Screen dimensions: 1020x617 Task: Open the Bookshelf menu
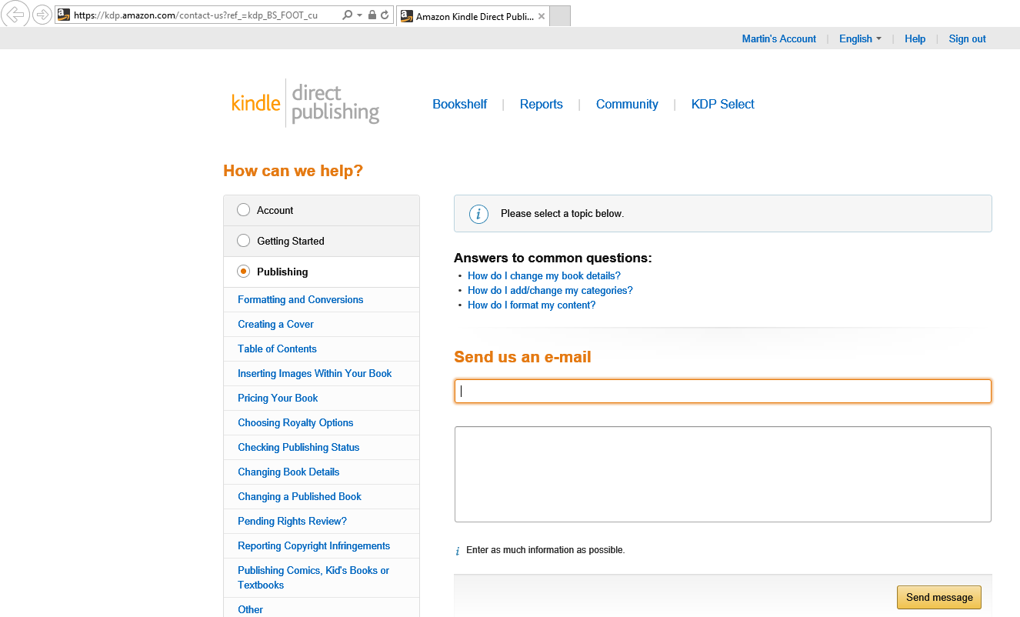tap(460, 104)
